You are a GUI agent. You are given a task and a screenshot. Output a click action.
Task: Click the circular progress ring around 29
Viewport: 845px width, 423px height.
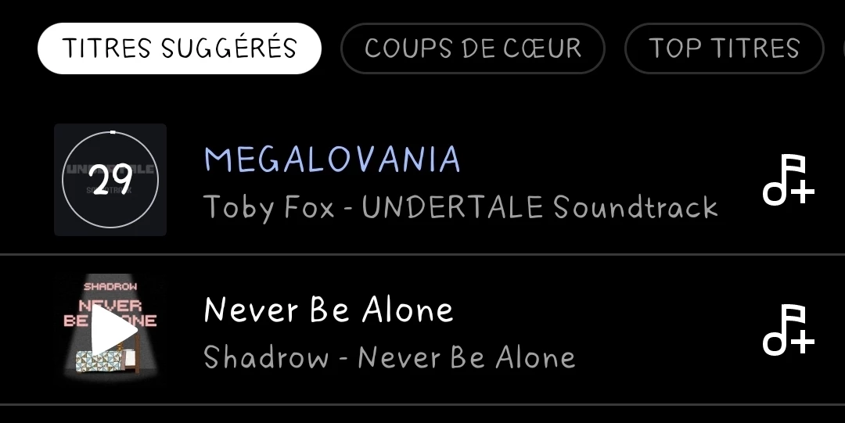click(x=110, y=180)
